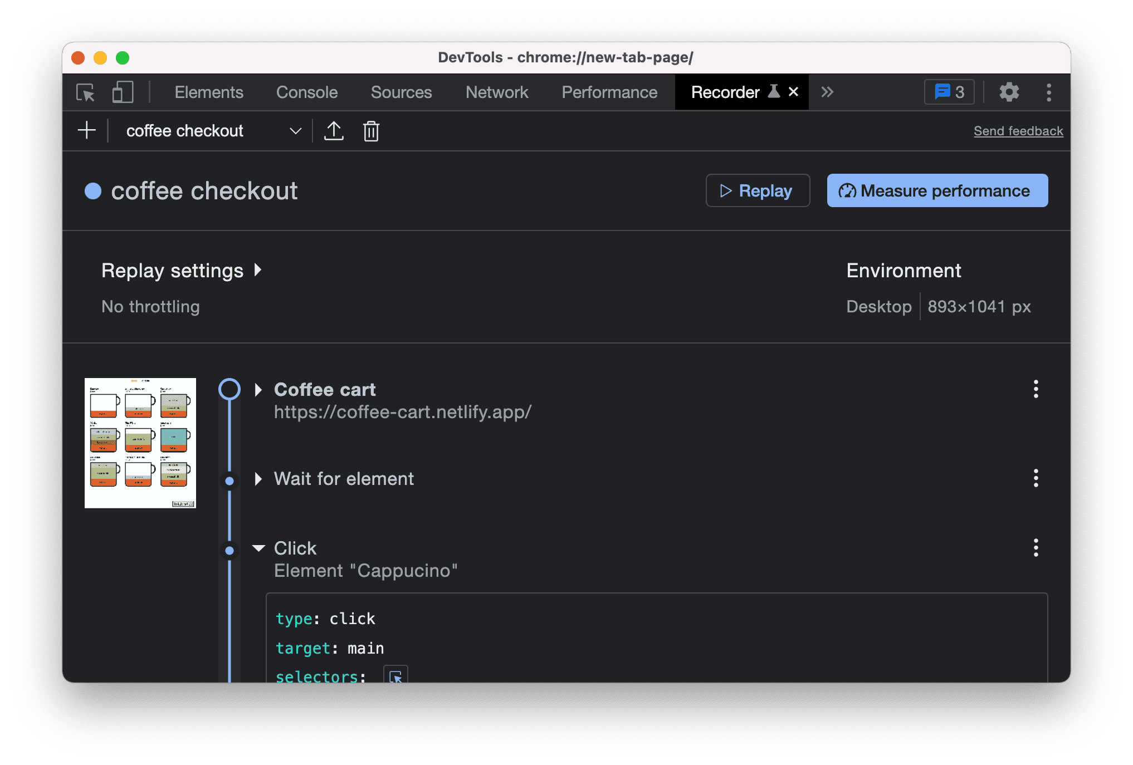Image resolution: width=1133 pixels, height=765 pixels.
Task: Select the Console tab
Action: pyautogui.click(x=306, y=92)
